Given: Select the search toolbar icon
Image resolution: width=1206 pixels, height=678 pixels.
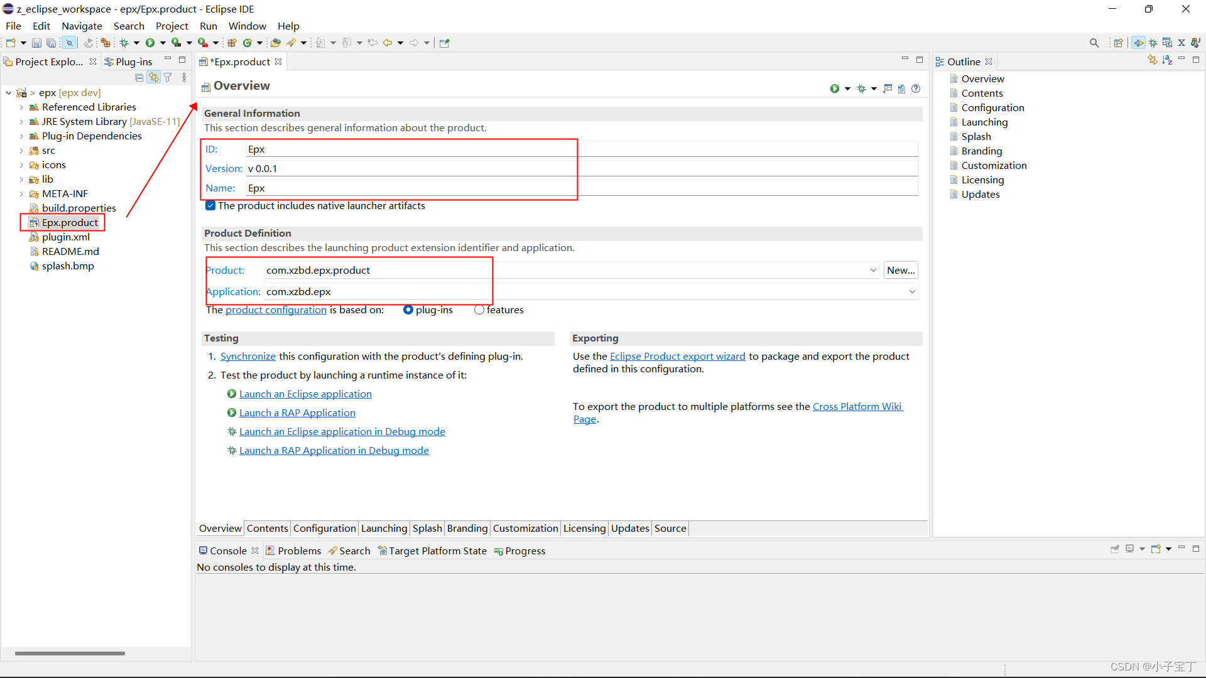Looking at the screenshot, I should (1094, 42).
